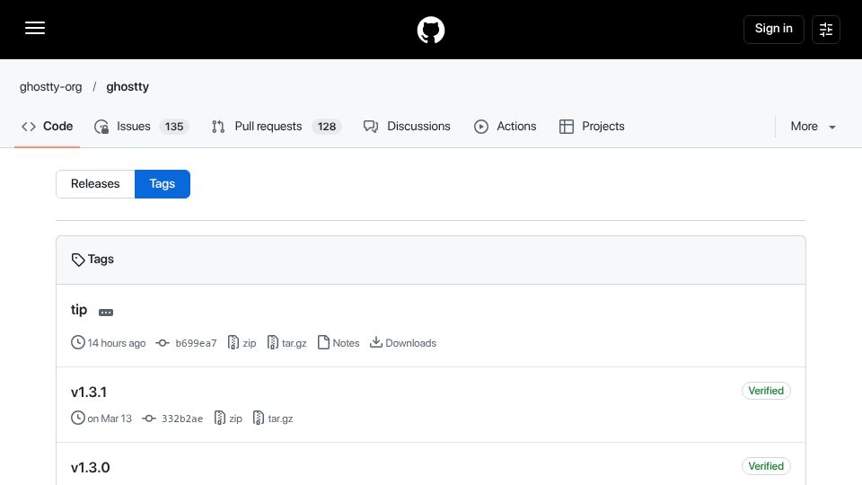Switch to the Code tab
The image size is (862, 485).
[47, 127]
